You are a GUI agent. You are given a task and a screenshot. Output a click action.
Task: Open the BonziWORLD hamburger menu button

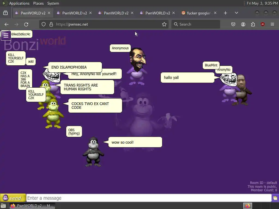point(6,35)
